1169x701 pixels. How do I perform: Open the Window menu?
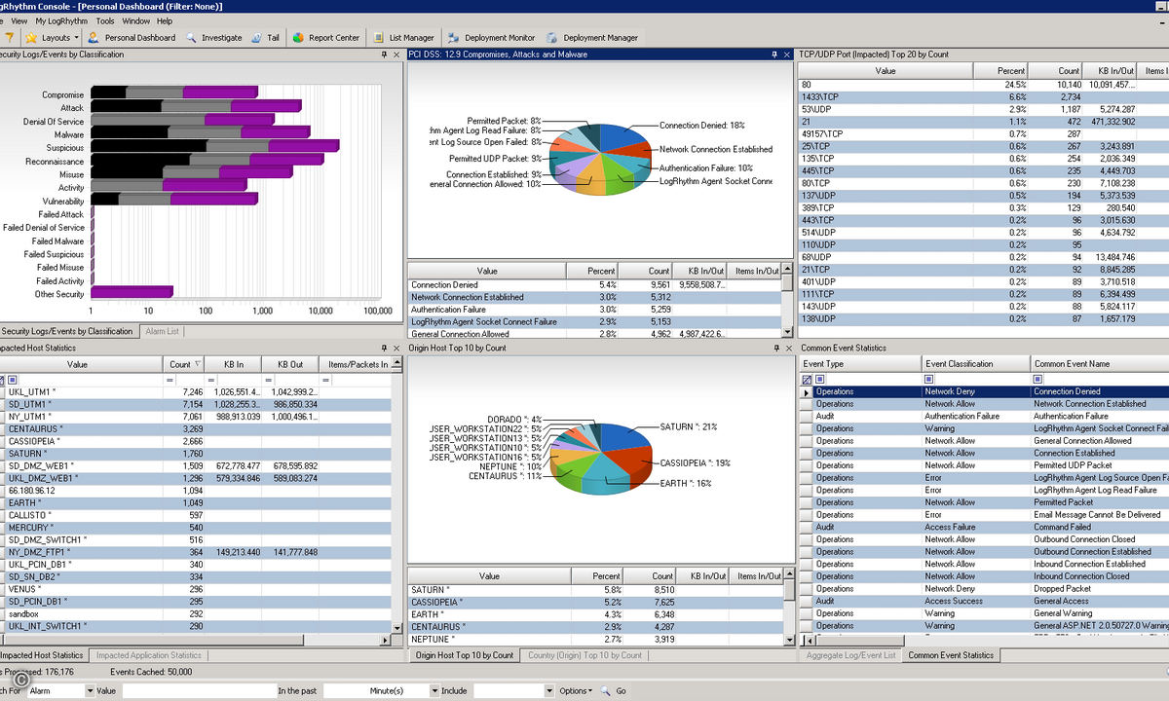[x=136, y=20]
